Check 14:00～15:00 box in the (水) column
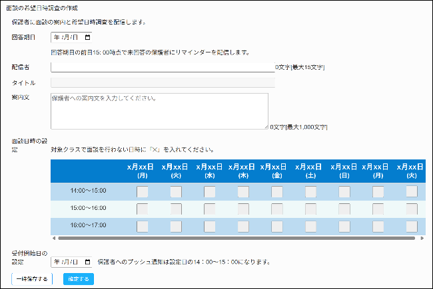 [x=209, y=192]
